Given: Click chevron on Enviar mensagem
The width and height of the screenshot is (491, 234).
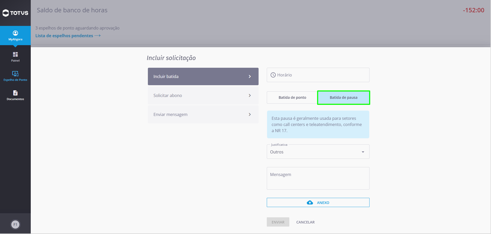Looking at the screenshot, I should click(x=250, y=114).
